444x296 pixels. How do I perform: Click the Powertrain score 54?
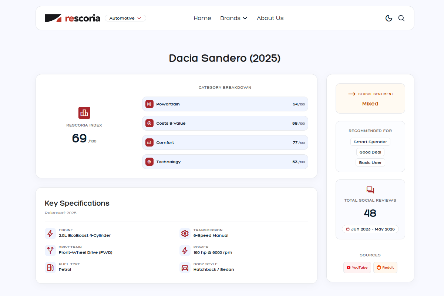[295, 104]
